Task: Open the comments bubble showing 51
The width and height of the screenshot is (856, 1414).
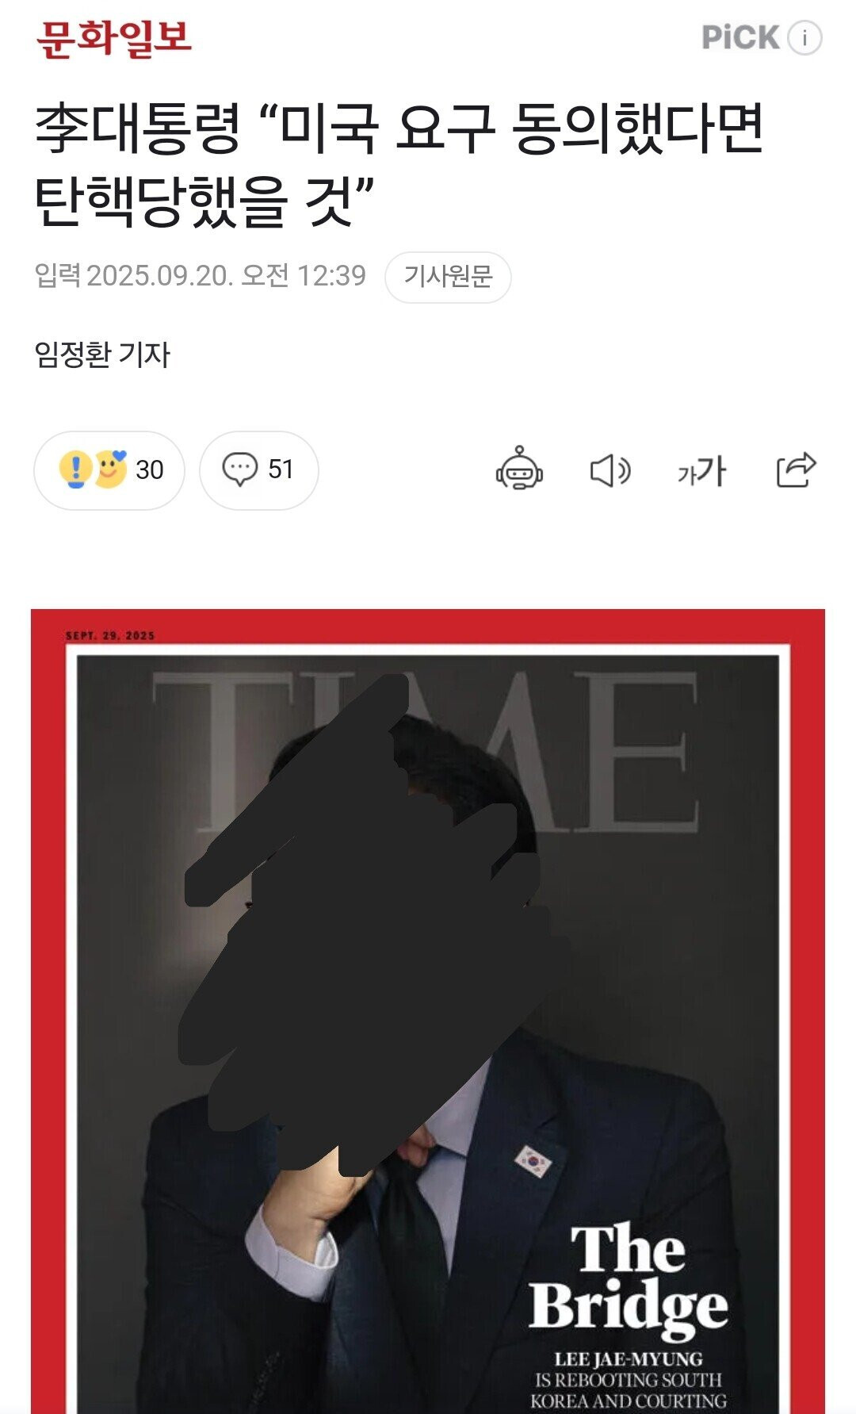Action: pos(258,470)
